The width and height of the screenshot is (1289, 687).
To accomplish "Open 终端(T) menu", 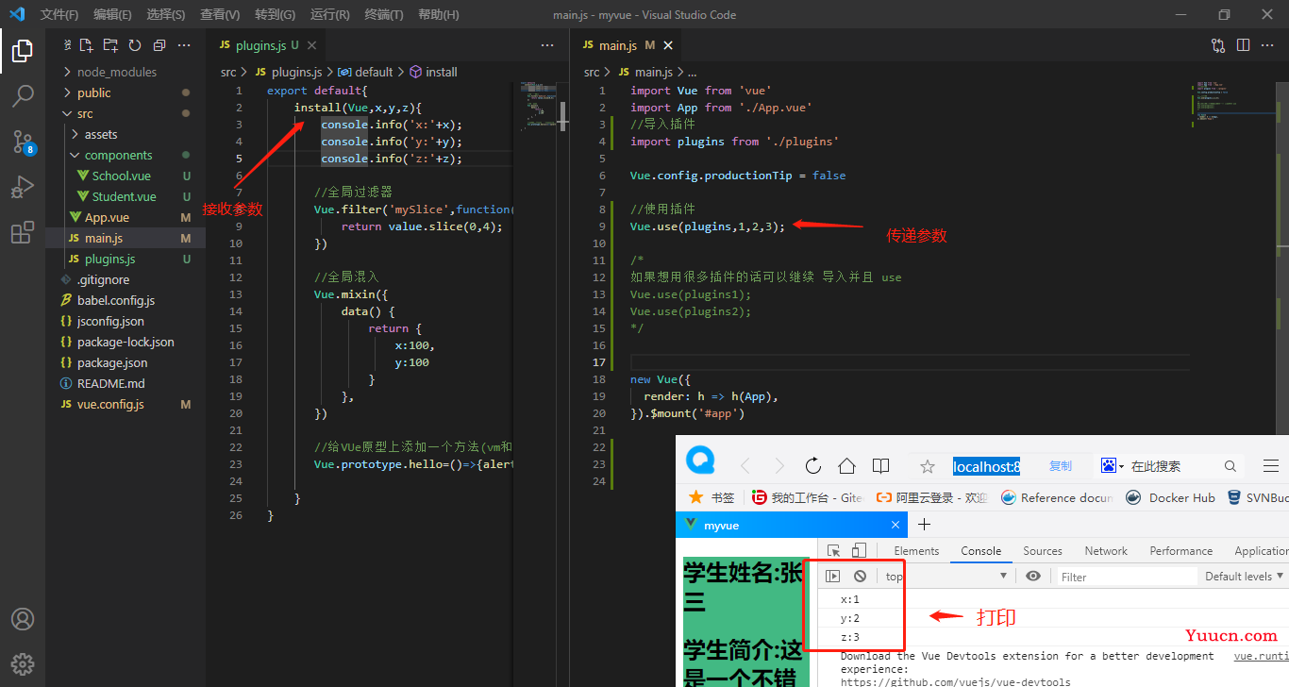I will click(x=383, y=14).
